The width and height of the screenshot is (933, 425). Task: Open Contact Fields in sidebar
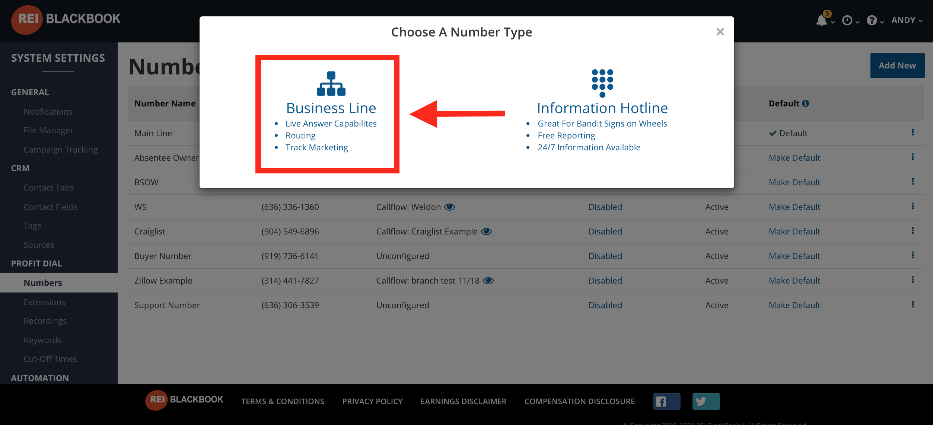coord(51,207)
